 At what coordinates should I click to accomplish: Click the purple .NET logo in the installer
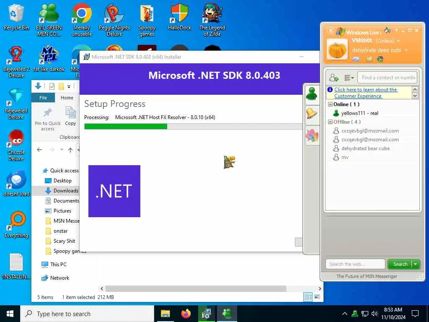(114, 191)
